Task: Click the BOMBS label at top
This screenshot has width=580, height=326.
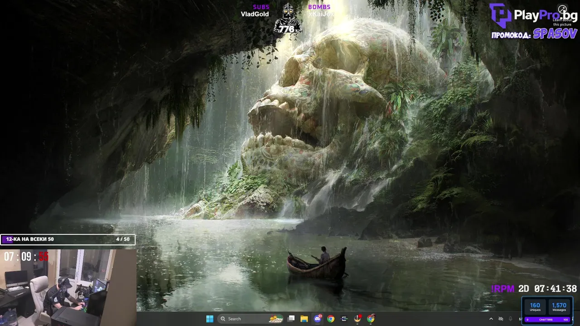Action: [319, 7]
